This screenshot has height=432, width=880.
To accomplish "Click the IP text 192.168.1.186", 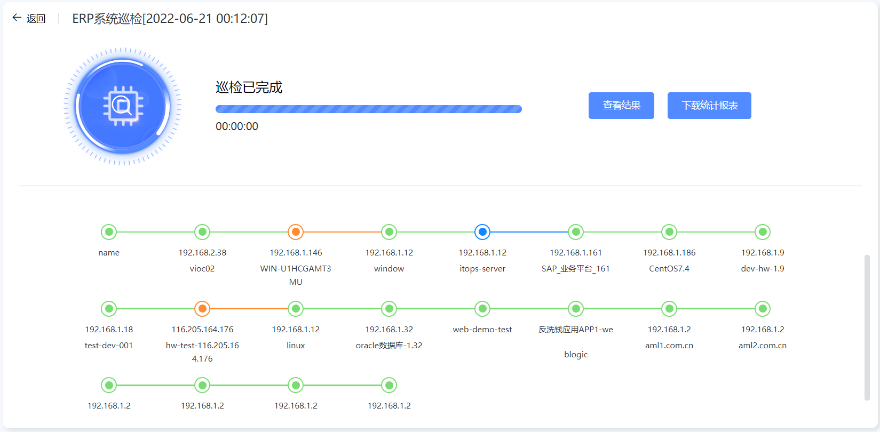I will (x=669, y=253).
